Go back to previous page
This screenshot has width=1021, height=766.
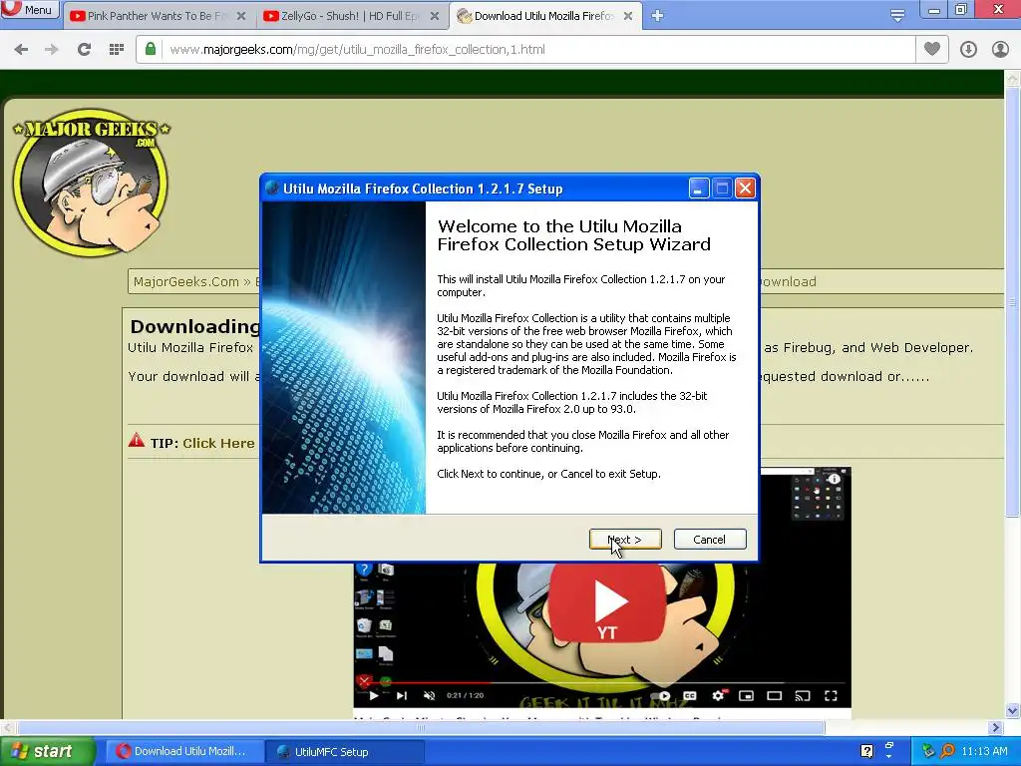coord(21,50)
